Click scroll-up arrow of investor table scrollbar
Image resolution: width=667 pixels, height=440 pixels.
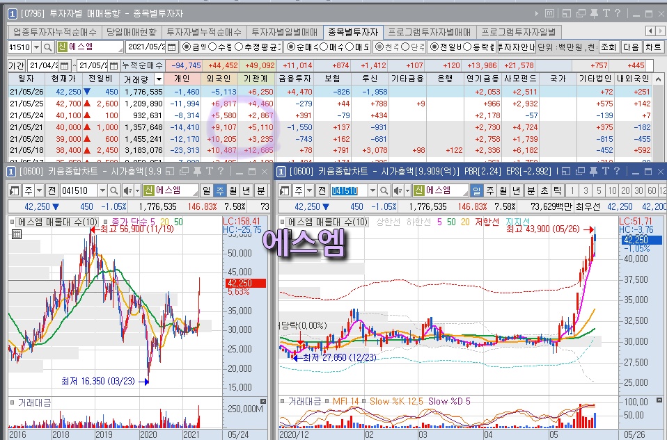[x=658, y=79]
